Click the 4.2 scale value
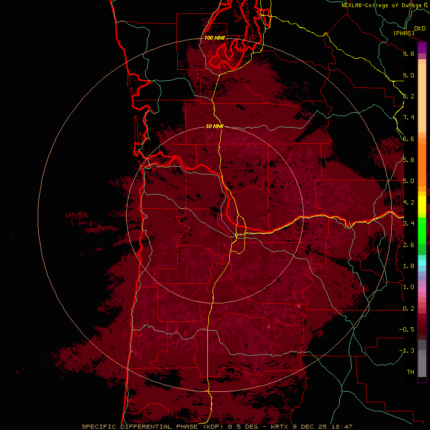 pos(408,203)
